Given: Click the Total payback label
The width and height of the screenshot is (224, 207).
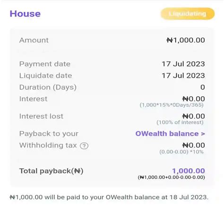Looking at the screenshot, I should pos(52,171).
